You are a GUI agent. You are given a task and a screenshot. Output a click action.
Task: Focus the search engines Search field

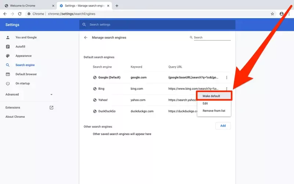coord(212,38)
